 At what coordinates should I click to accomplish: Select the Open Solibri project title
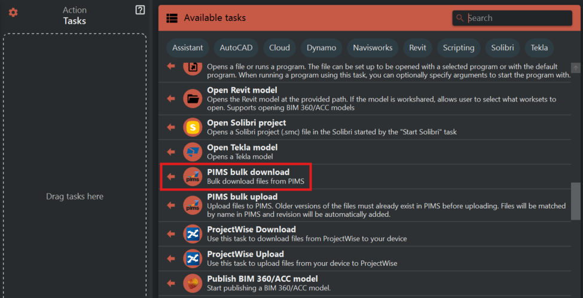click(x=246, y=122)
